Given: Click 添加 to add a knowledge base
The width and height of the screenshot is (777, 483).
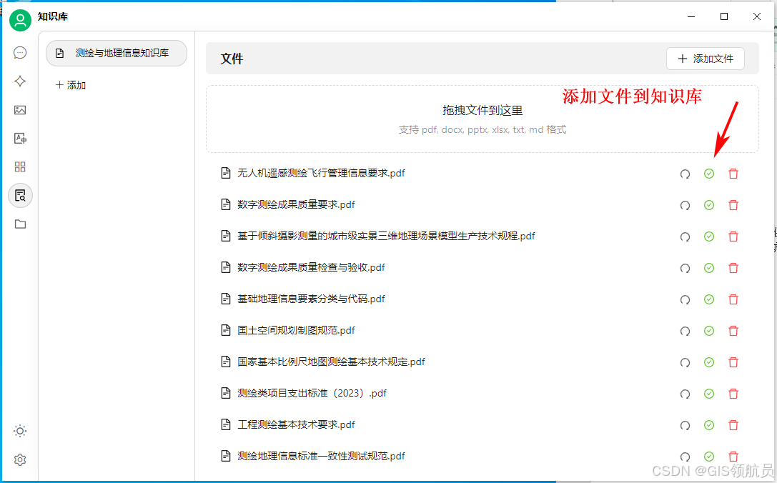Looking at the screenshot, I should coord(71,85).
